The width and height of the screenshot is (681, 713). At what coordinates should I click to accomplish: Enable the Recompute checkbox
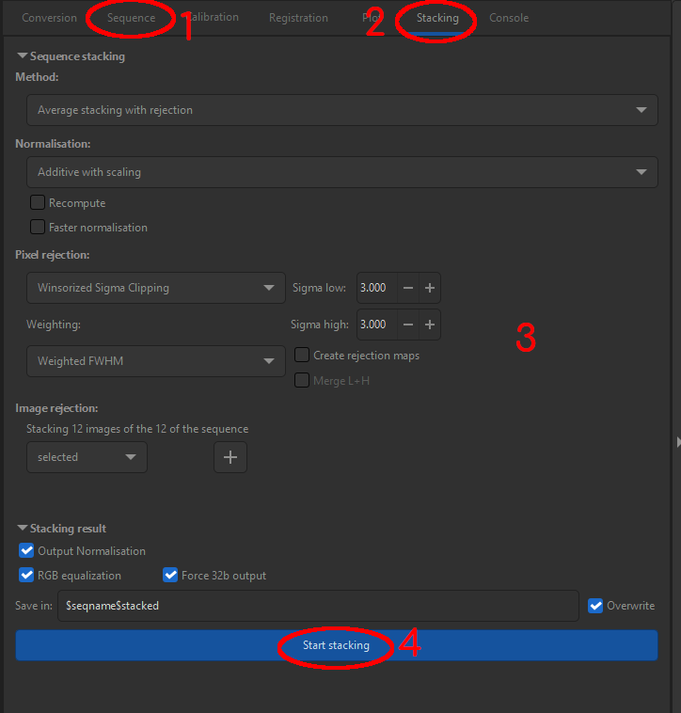click(x=38, y=203)
